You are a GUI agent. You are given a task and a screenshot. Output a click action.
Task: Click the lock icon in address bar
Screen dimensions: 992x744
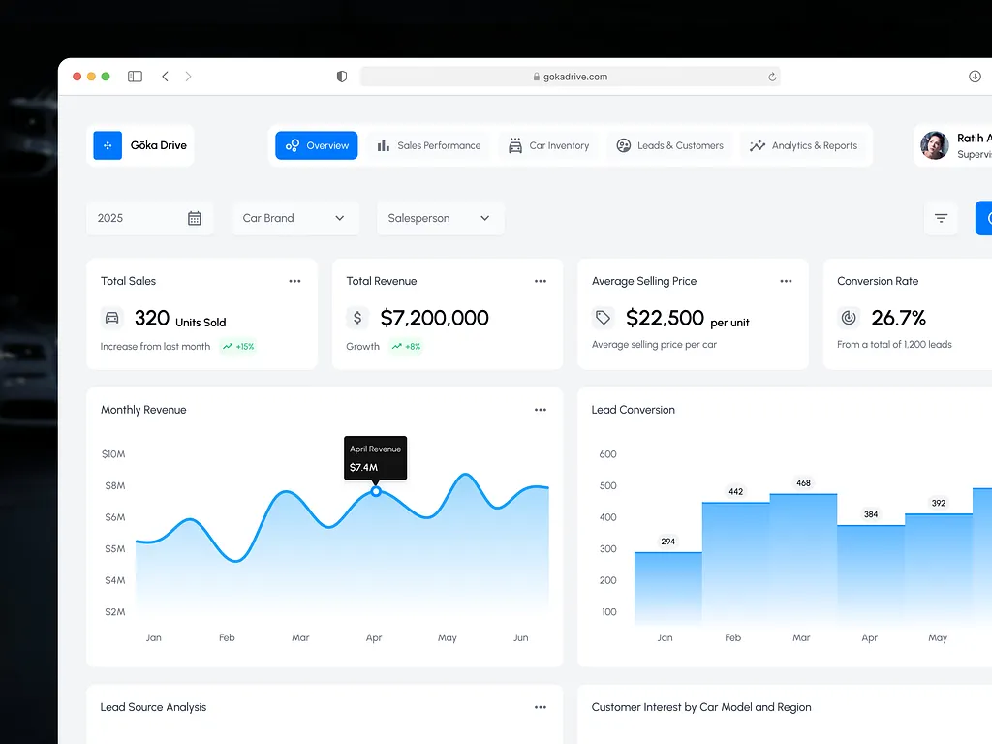(x=537, y=77)
